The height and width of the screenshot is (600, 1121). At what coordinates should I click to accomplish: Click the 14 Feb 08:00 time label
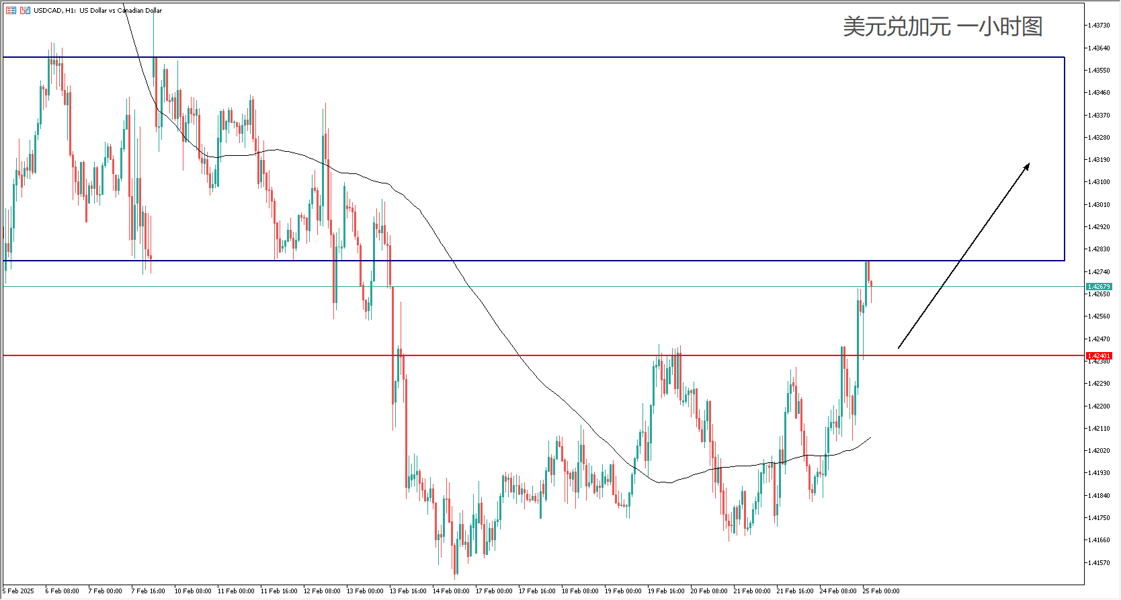click(451, 591)
